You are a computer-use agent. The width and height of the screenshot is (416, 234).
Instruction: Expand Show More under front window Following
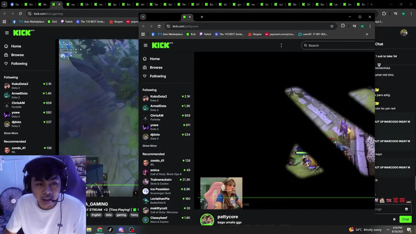tap(149, 146)
